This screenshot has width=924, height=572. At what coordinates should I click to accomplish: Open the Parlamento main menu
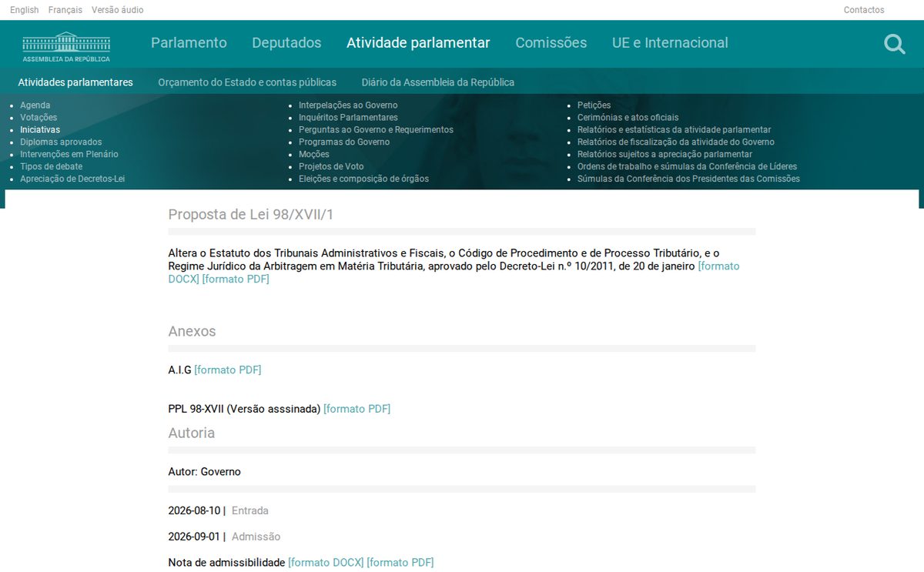pos(189,43)
